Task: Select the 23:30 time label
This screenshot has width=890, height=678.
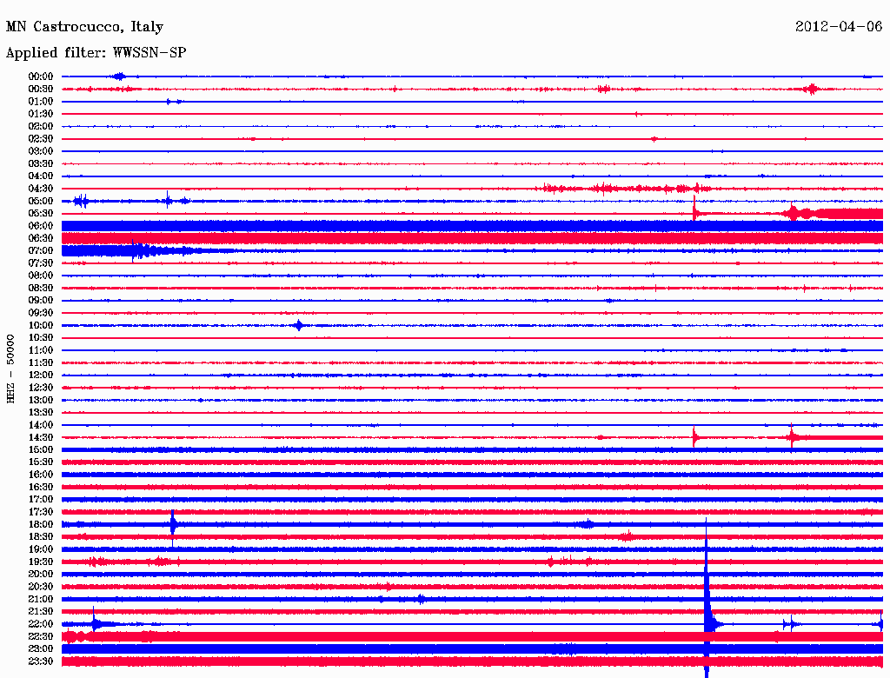Action: [x=41, y=661]
